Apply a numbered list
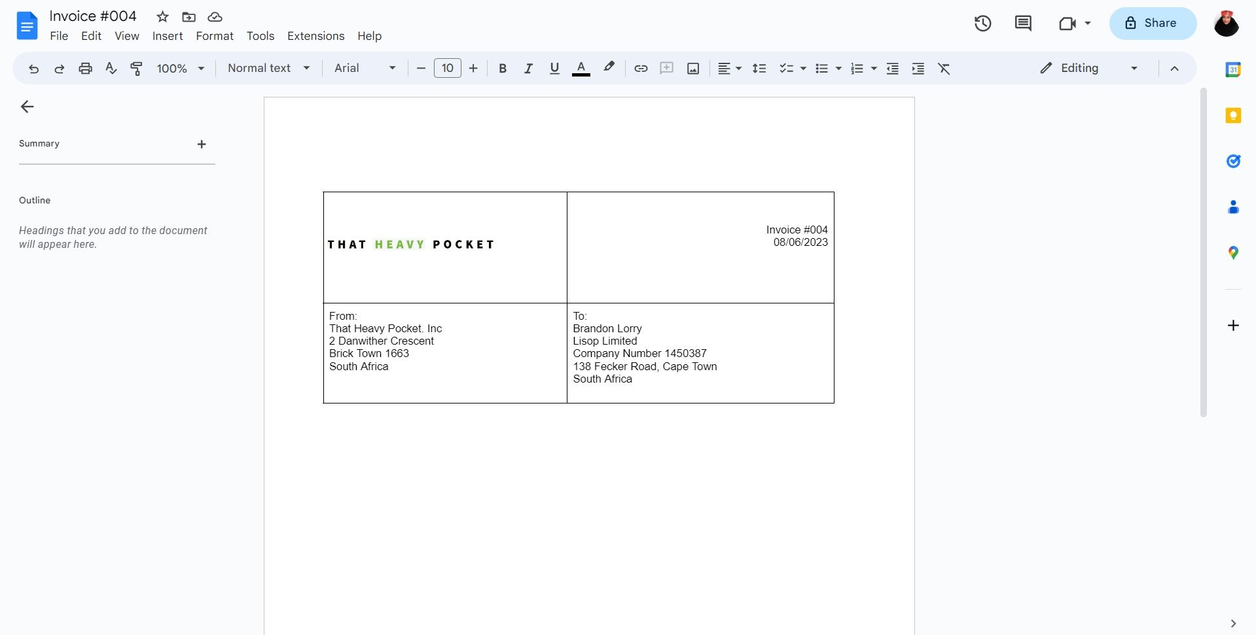The width and height of the screenshot is (1256, 635). point(857,68)
